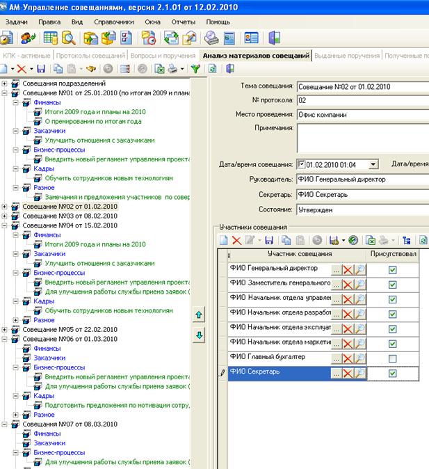Click the printer icon in the main toolbar
This screenshot has width=429, height=469.
[x=211, y=38]
